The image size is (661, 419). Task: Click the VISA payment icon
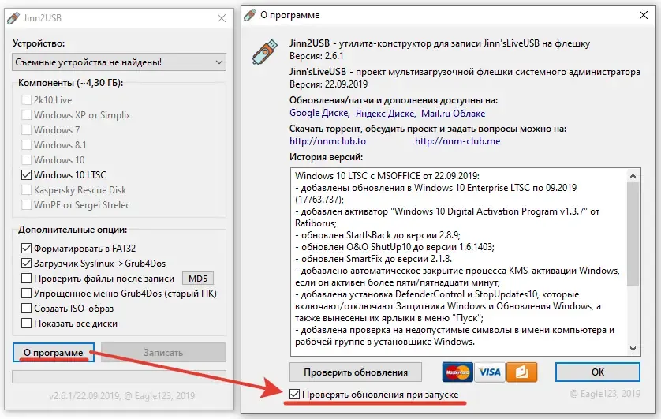coord(489,372)
